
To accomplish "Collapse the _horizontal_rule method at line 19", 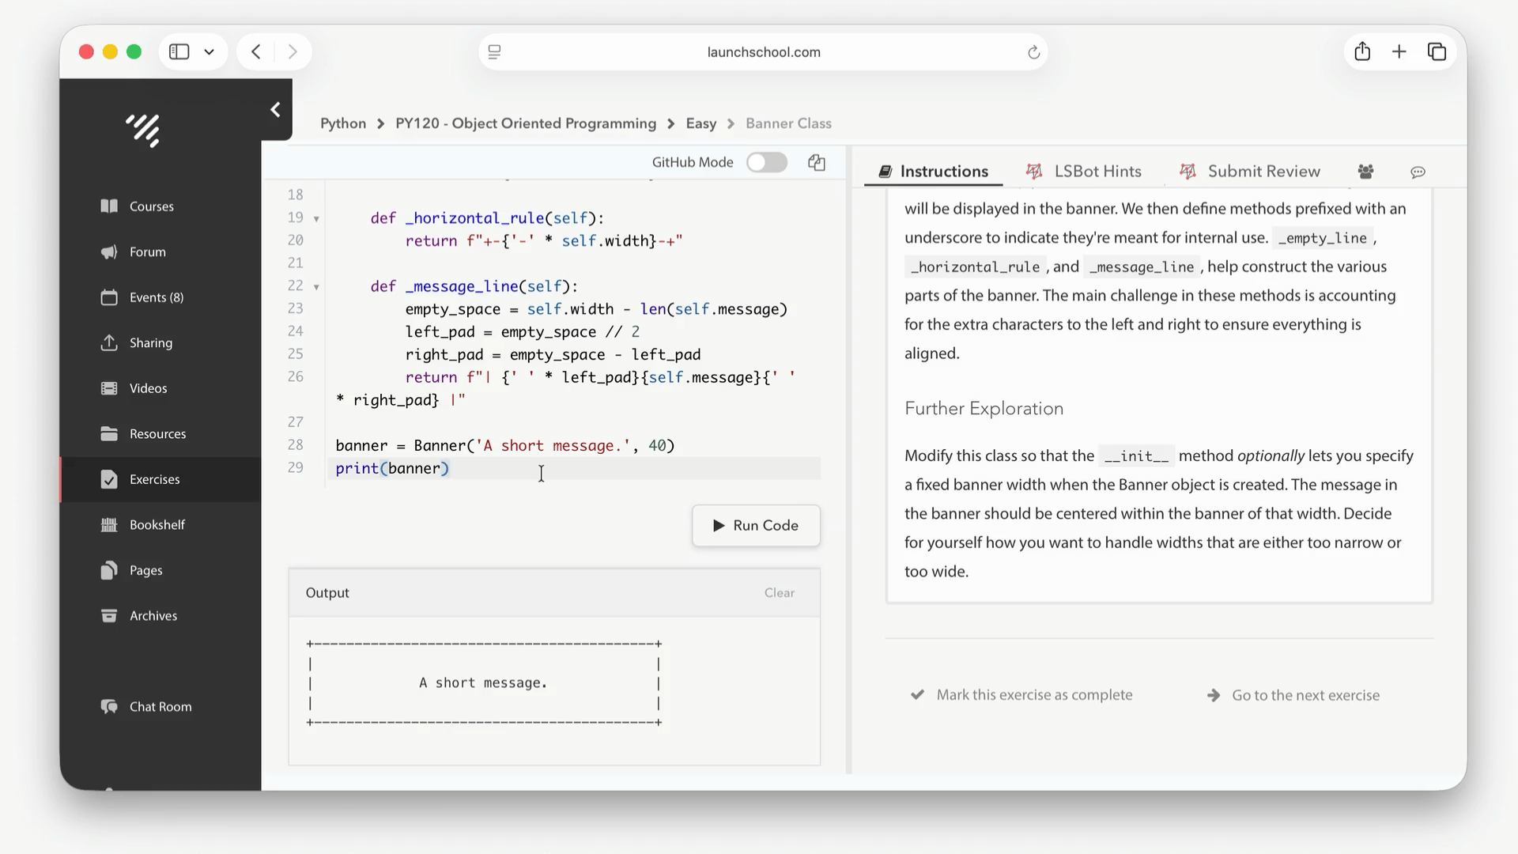I will [x=315, y=218].
